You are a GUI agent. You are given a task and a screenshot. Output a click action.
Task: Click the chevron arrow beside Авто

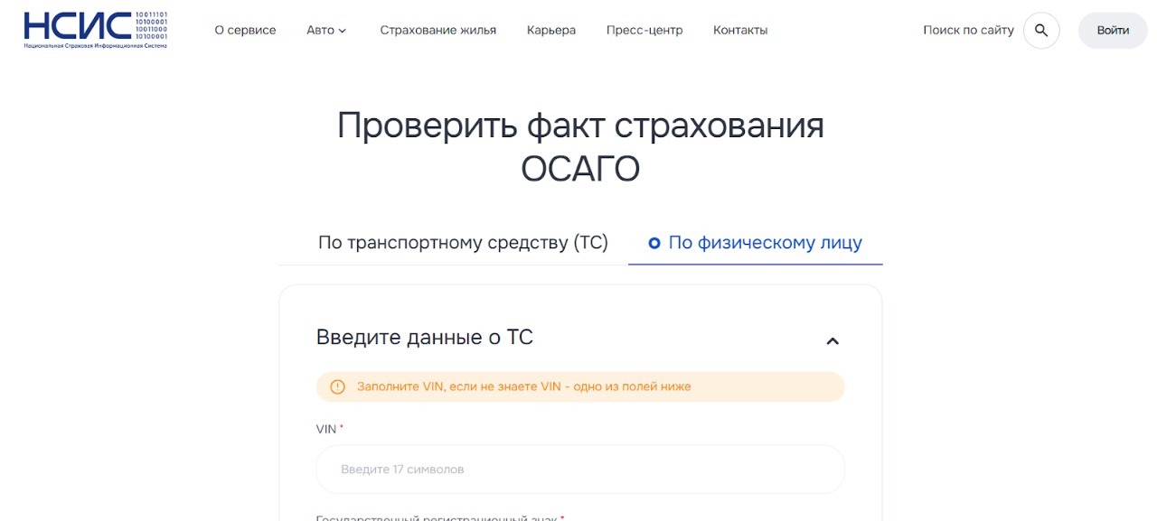342,30
